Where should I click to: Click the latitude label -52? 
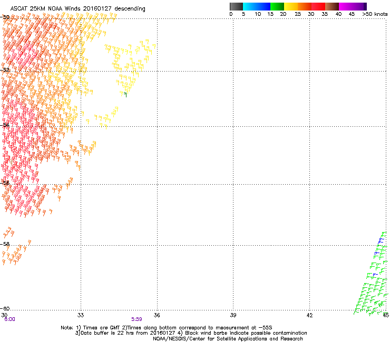[5, 70]
